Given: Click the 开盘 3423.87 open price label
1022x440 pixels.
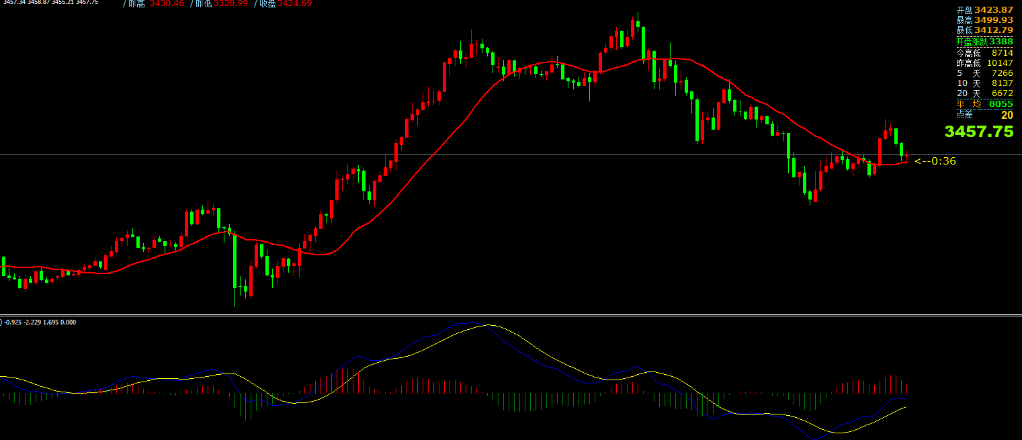Looking at the screenshot, I should coord(984,10).
